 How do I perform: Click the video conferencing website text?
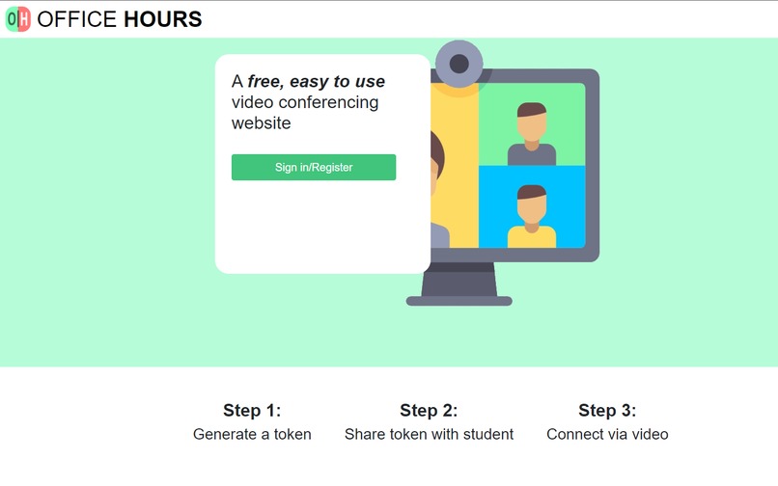click(x=305, y=113)
